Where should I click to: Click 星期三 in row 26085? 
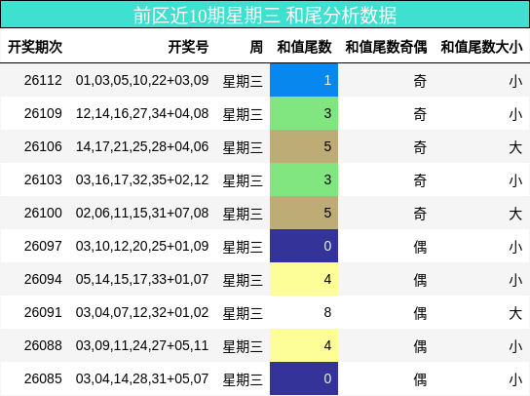click(x=243, y=379)
